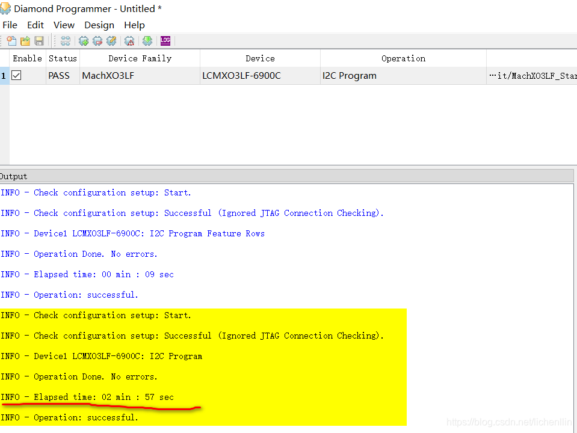This screenshot has width=577, height=433.
Task: Click the Device Family column header
Action: click(140, 58)
